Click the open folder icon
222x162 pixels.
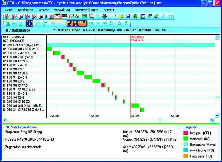point(121,16)
